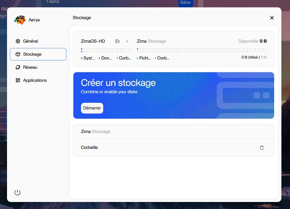The image size is (290, 209).
Task: Open the Général settings section
Action: pos(38,41)
